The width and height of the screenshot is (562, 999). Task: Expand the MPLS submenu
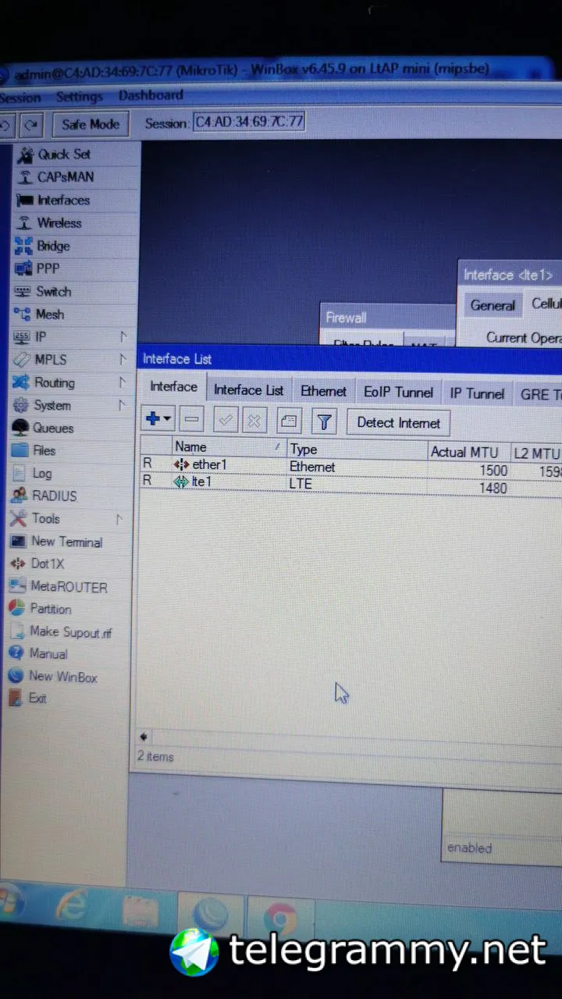[x=123, y=359]
